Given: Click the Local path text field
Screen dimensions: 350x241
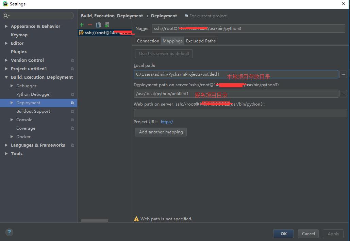Looking at the screenshot, I should click(x=236, y=74).
